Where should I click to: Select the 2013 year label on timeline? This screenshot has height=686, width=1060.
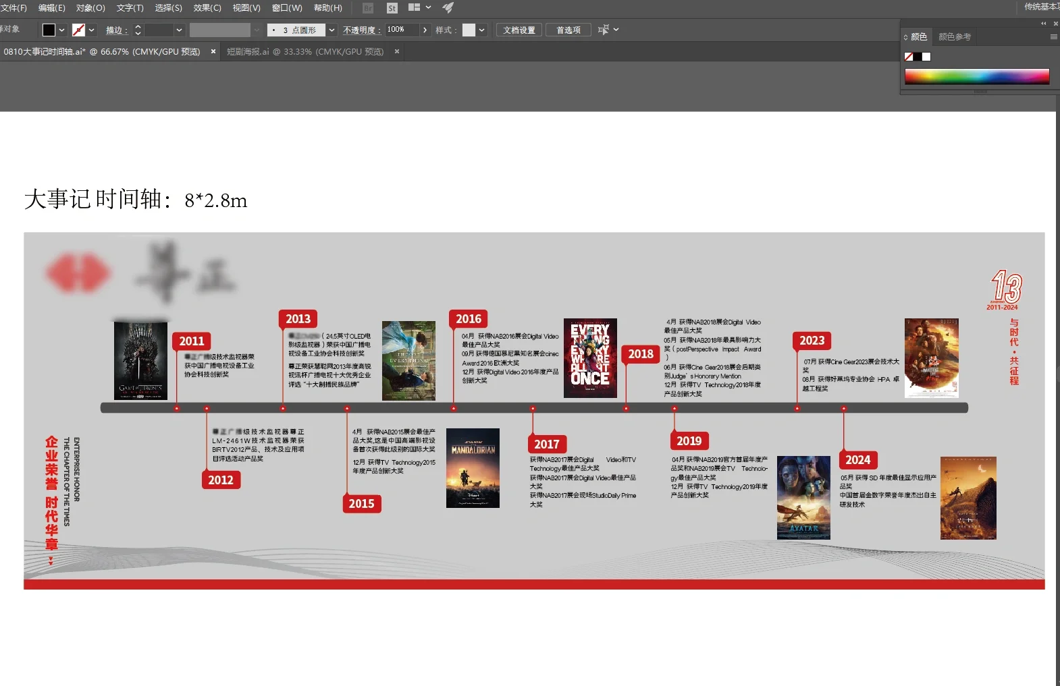298,319
